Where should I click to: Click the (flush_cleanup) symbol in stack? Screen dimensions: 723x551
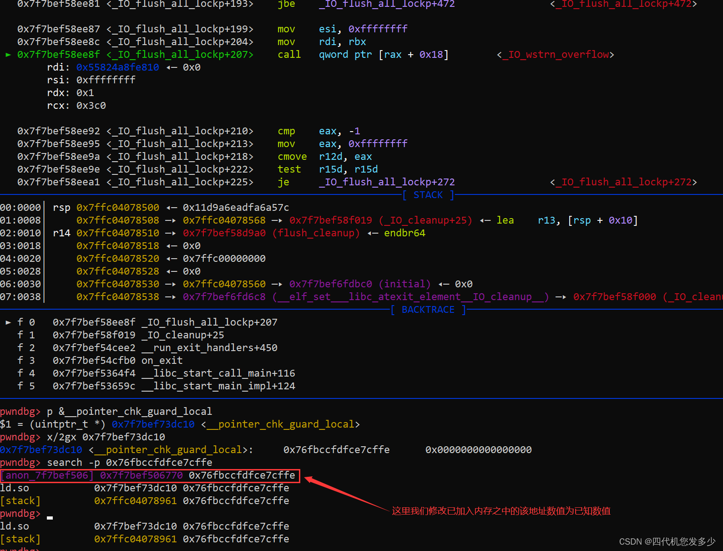tap(316, 233)
